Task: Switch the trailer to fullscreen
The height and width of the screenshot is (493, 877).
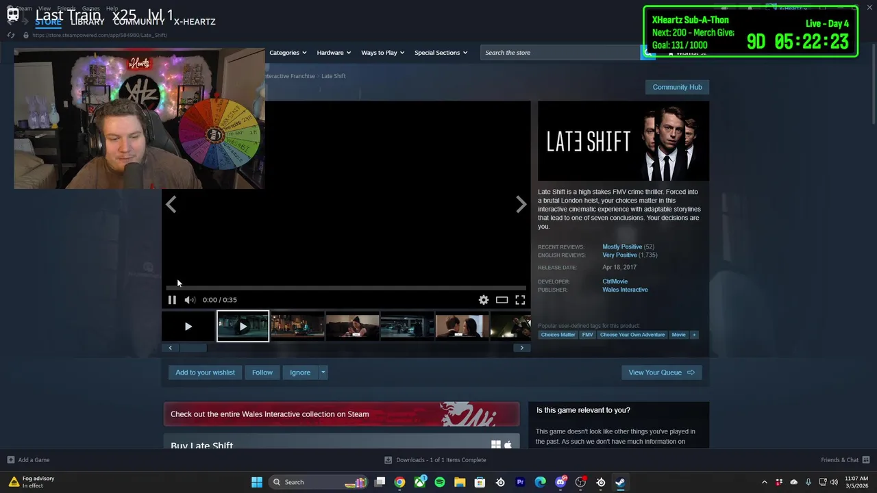Action: [x=520, y=300]
